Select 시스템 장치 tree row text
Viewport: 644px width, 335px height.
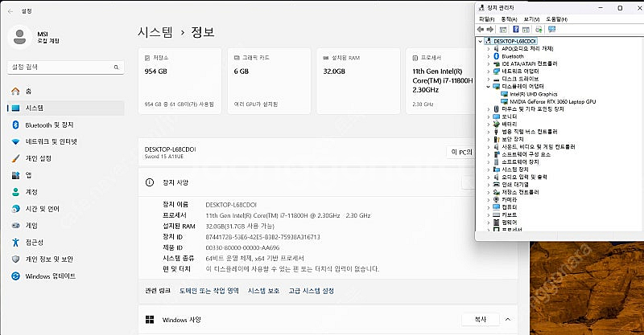click(515, 170)
